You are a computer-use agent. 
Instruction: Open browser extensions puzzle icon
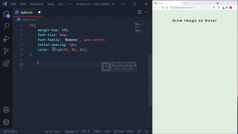[227, 7]
